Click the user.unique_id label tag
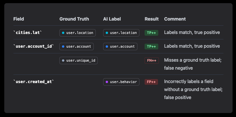 78,60
